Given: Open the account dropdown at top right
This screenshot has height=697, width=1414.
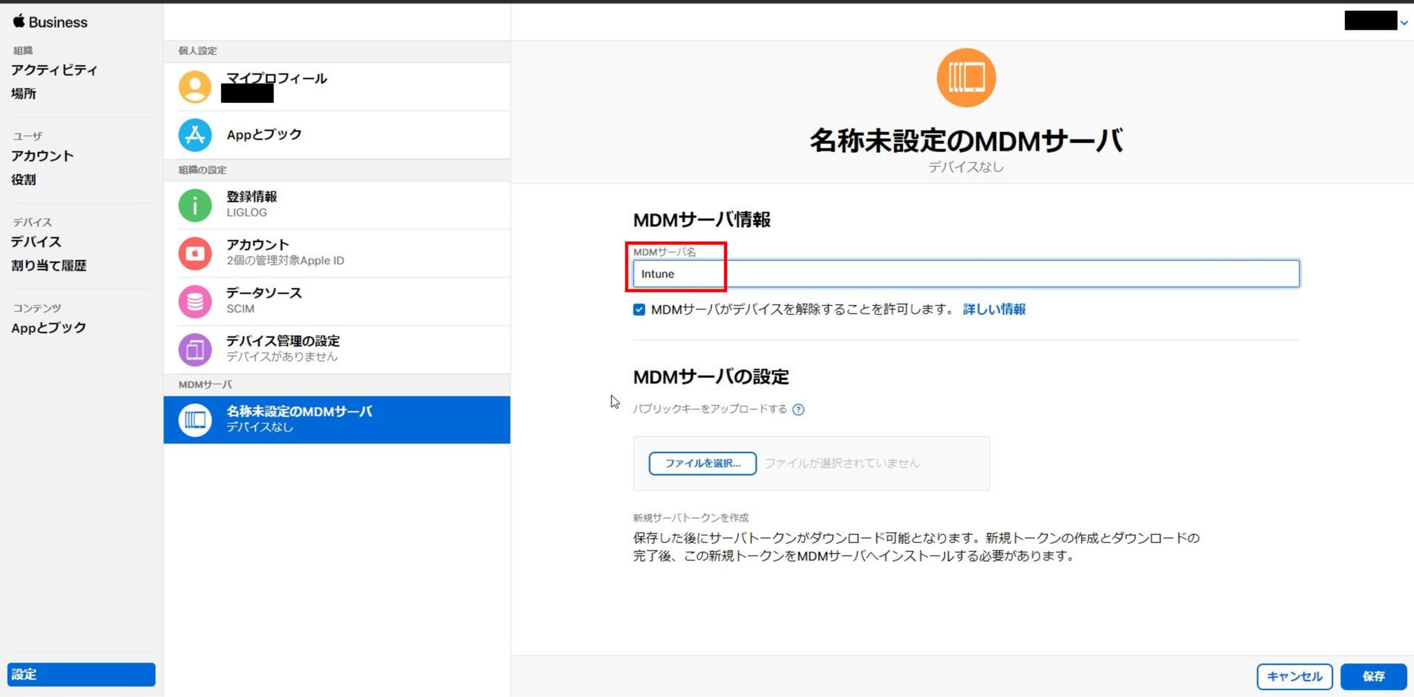Looking at the screenshot, I should coord(1405,22).
